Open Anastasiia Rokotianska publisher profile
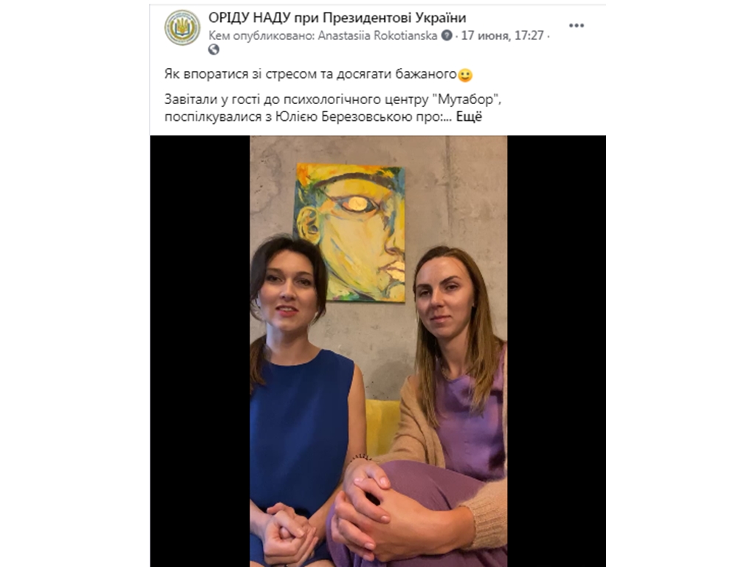 coord(377,35)
